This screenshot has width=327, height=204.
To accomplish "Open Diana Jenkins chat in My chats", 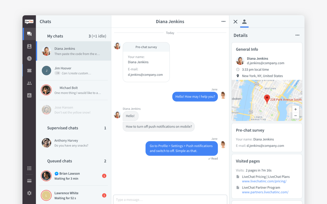I will (x=74, y=51).
